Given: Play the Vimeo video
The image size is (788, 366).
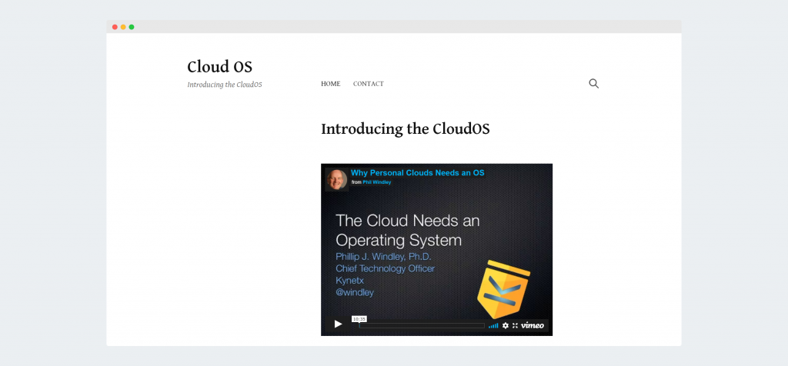Looking at the screenshot, I should tap(339, 324).
